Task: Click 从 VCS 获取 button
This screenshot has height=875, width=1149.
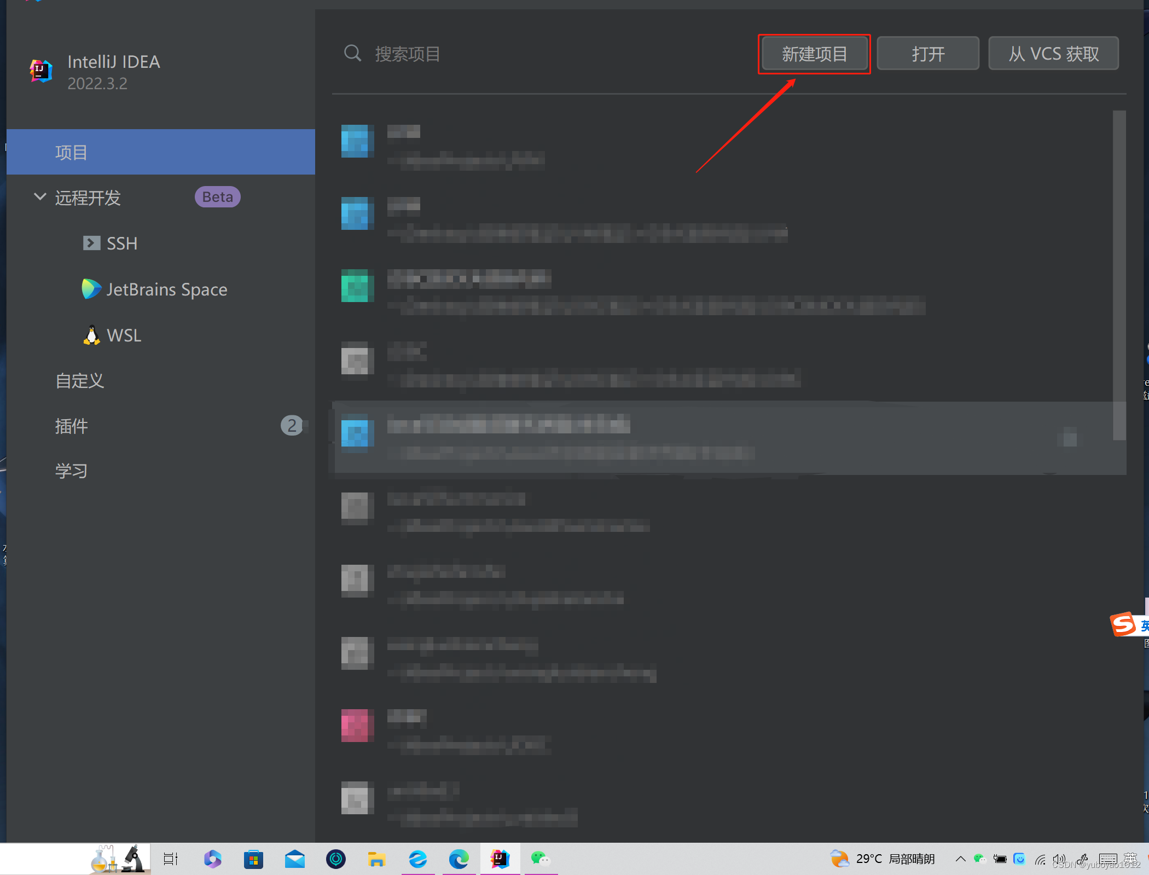Action: [x=1053, y=54]
